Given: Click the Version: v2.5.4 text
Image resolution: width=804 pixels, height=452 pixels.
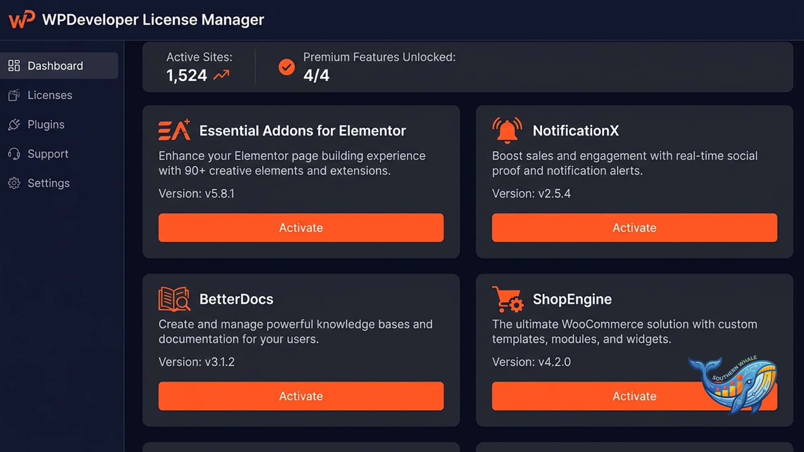Looking at the screenshot, I should pyautogui.click(x=531, y=193).
